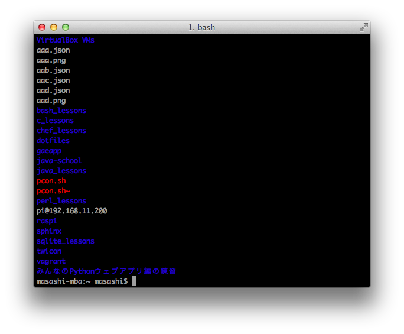Image resolution: width=404 pixels, height=334 pixels.
Task: Click the 'sqlite_lessons' directory name
Action: 66,241
